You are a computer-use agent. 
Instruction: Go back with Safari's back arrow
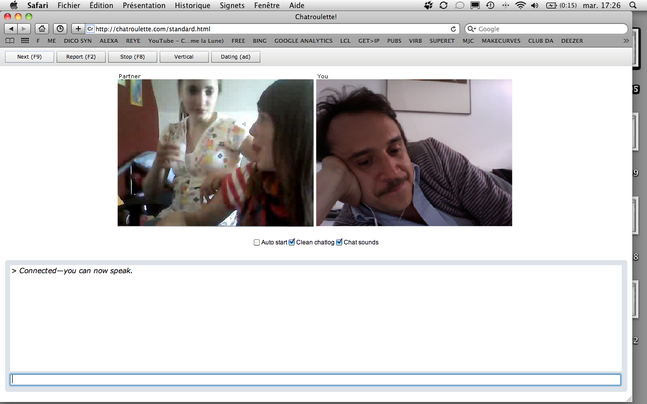pyautogui.click(x=11, y=29)
